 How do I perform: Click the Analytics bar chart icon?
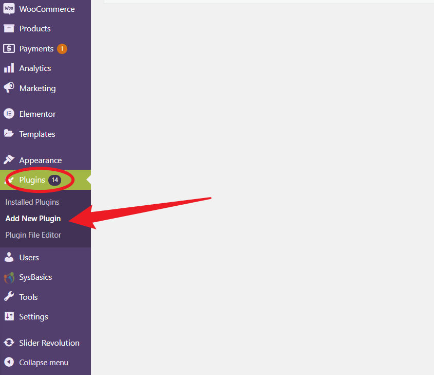(9, 68)
